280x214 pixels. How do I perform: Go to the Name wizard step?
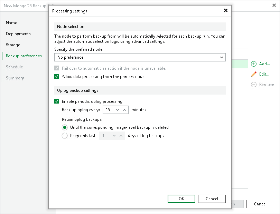point(11,23)
